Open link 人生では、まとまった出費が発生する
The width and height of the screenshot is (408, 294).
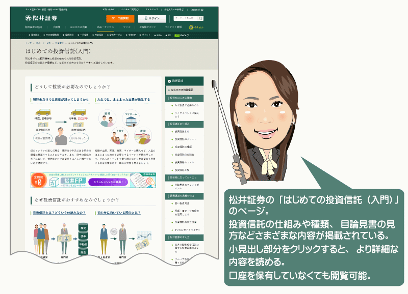[x=123, y=99]
